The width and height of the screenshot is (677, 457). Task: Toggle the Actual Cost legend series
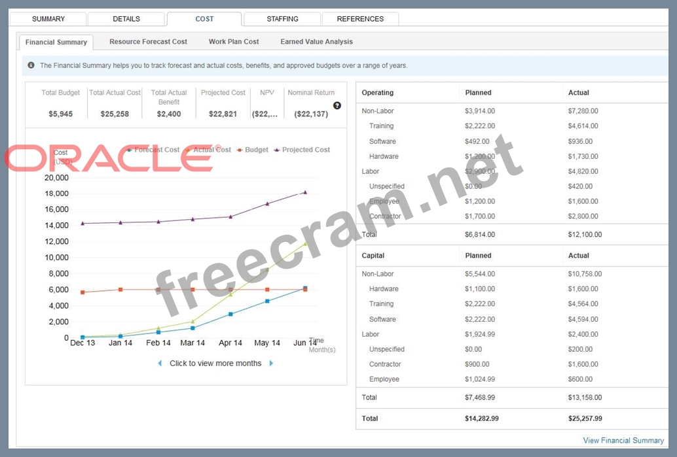[208, 150]
